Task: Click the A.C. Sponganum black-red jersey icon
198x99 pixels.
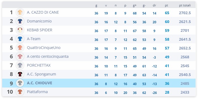Action: [x=20, y=74]
